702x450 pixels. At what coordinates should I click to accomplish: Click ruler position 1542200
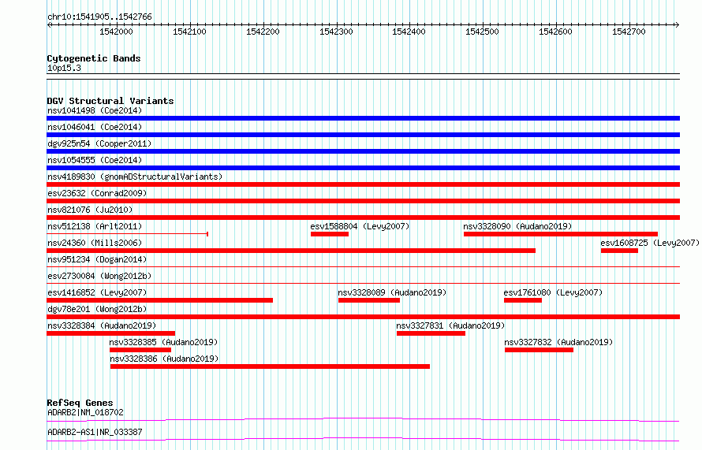tap(263, 32)
